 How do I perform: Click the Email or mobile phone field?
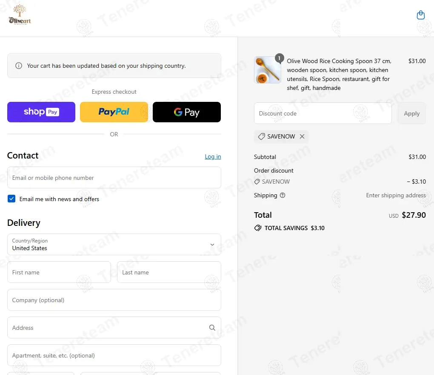tap(114, 178)
